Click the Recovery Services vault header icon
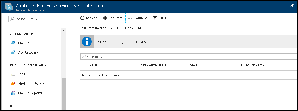Screen dimensions: 298x111 pyautogui.click(x=8, y=7)
